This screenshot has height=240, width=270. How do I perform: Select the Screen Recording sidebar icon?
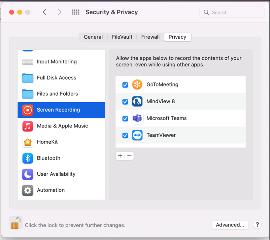click(28, 110)
